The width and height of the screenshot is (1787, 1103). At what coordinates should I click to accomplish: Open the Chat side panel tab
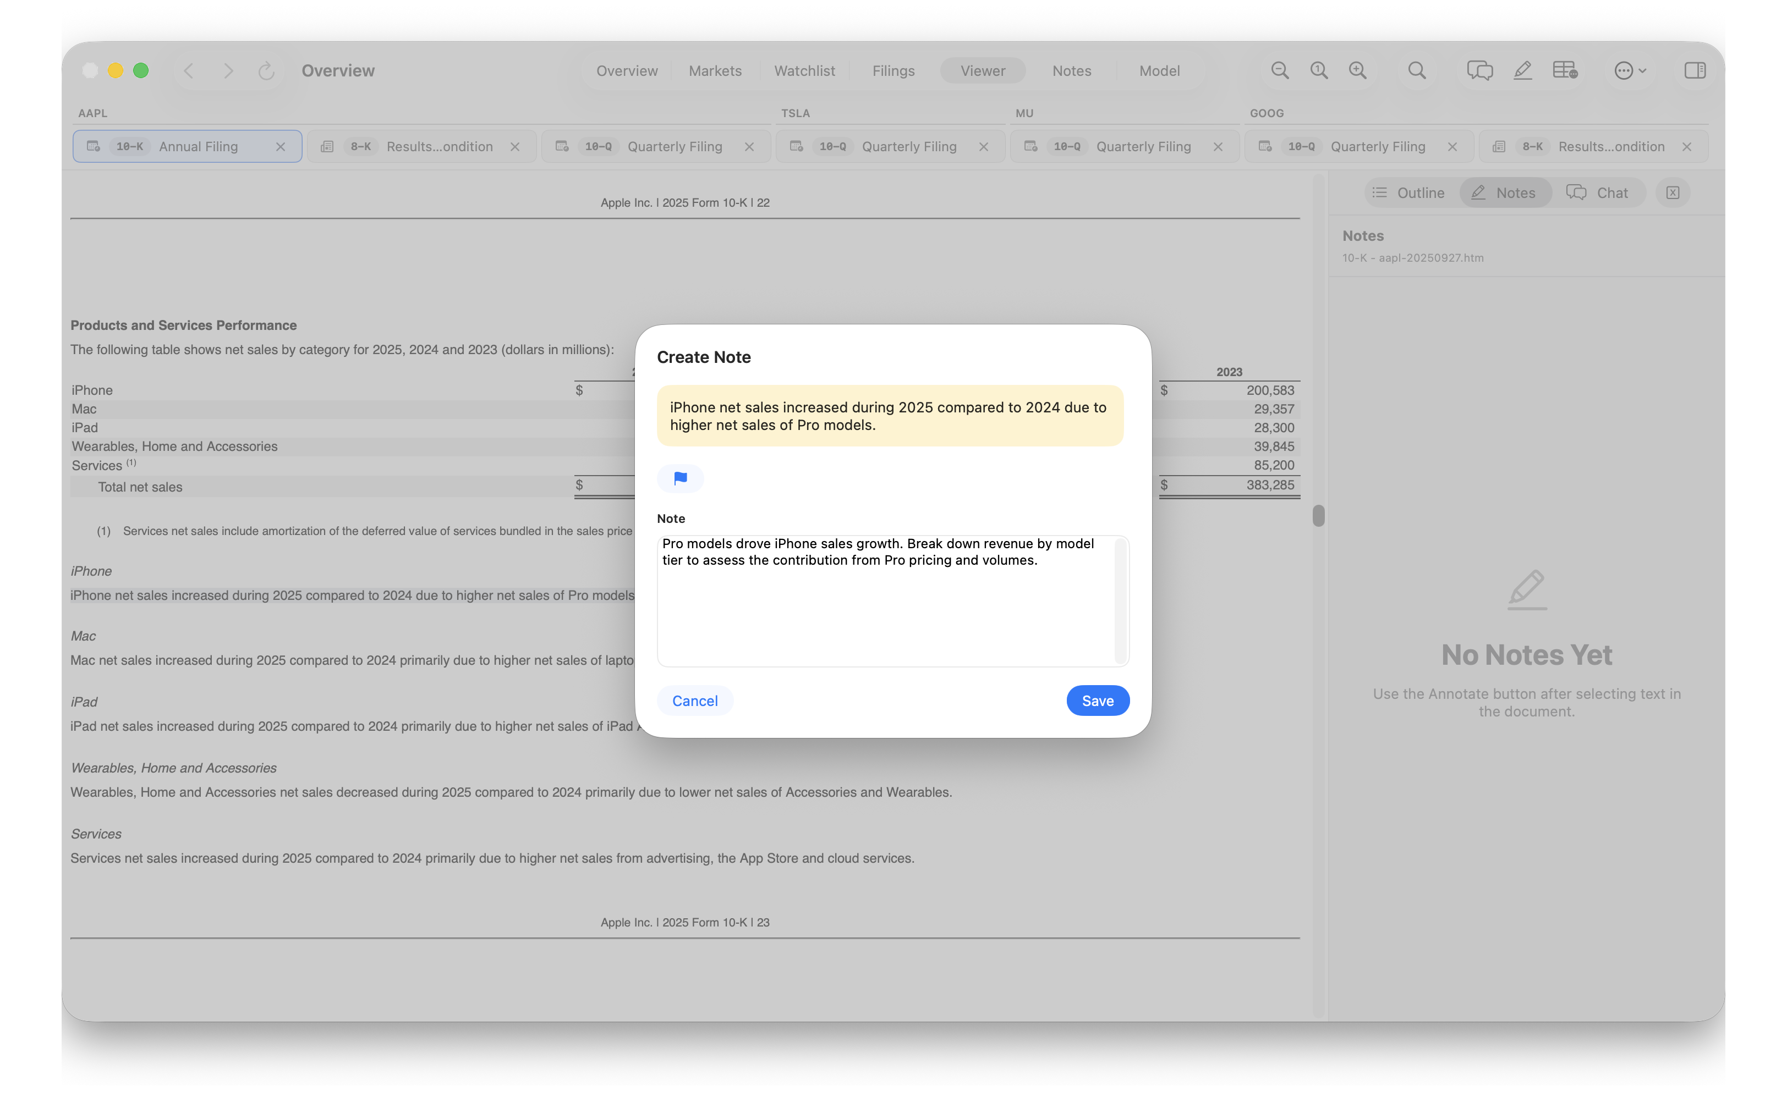1597,192
